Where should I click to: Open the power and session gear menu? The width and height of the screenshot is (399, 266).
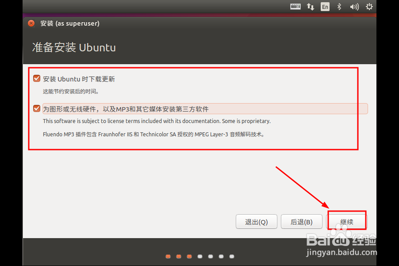coord(369,7)
